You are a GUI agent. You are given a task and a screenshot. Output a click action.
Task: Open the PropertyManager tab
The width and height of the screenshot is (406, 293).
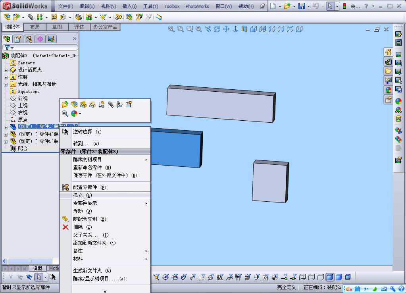[x=18, y=39]
